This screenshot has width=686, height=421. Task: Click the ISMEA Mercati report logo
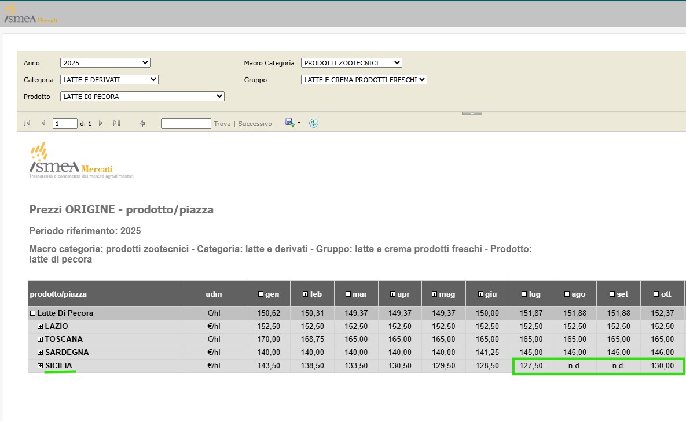[81, 160]
